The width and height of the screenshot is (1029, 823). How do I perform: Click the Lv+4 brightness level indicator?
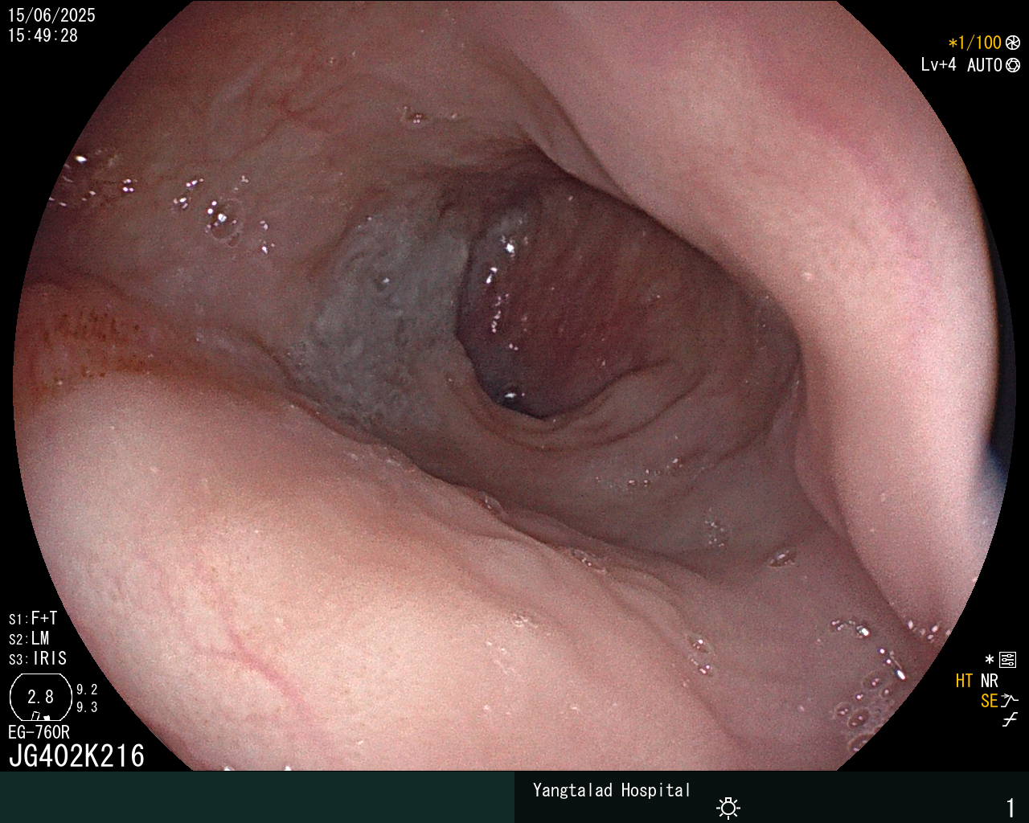(x=938, y=65)
